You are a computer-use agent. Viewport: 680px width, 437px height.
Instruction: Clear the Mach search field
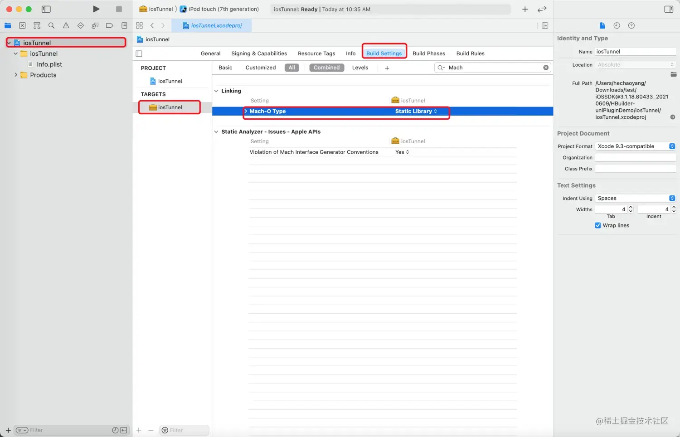click(x=546, y=68)
